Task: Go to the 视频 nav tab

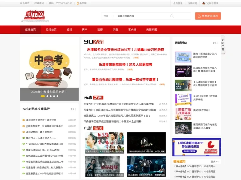Action: (x=69, y=30)
